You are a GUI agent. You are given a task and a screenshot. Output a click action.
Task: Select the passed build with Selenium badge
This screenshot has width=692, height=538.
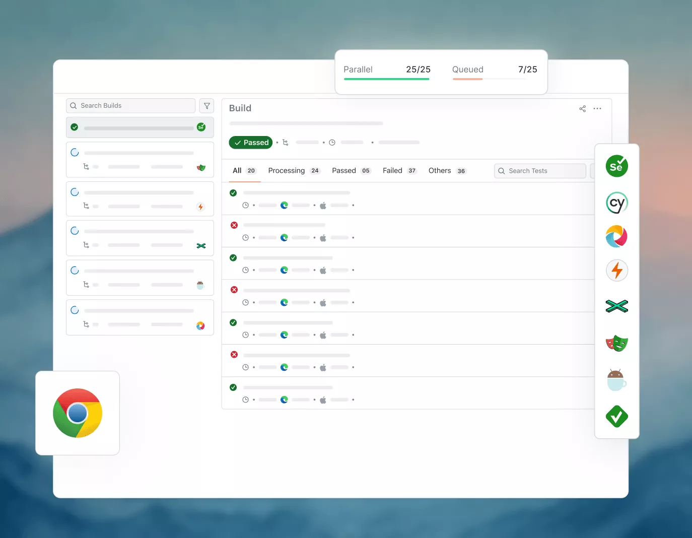(140, 127)
